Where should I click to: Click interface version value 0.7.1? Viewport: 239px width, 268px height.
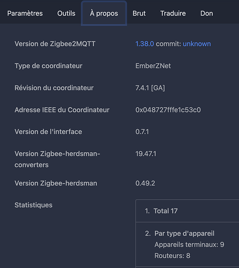142,132
